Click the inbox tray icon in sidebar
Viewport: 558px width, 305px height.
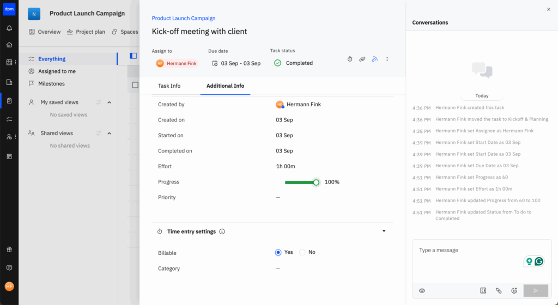pyautogui.click(x=9, y=156)
